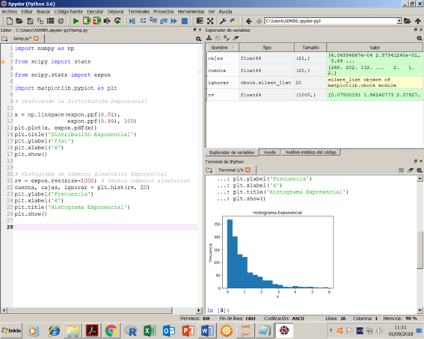Click the debug Step into icon
The height and width of the screenshot is (339, 424).
153,20
